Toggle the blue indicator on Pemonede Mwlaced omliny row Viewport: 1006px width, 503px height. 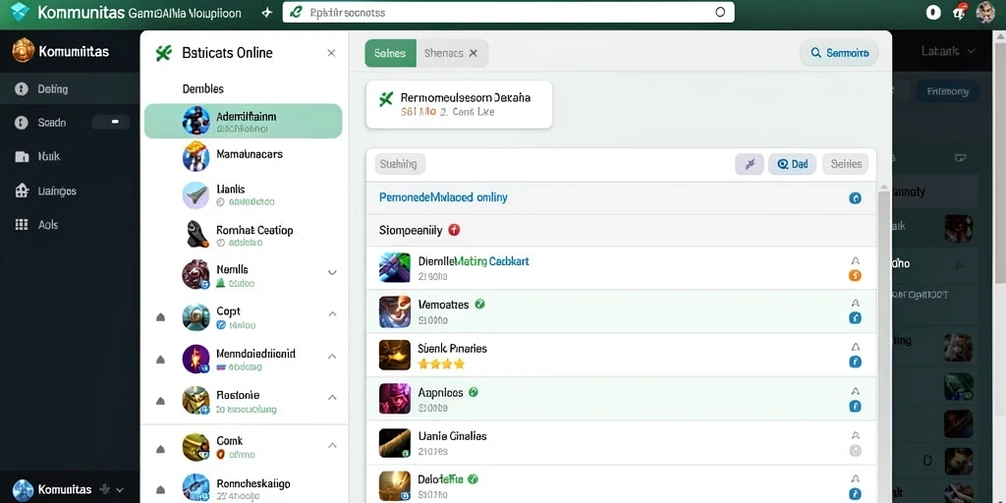coord(855,198)
